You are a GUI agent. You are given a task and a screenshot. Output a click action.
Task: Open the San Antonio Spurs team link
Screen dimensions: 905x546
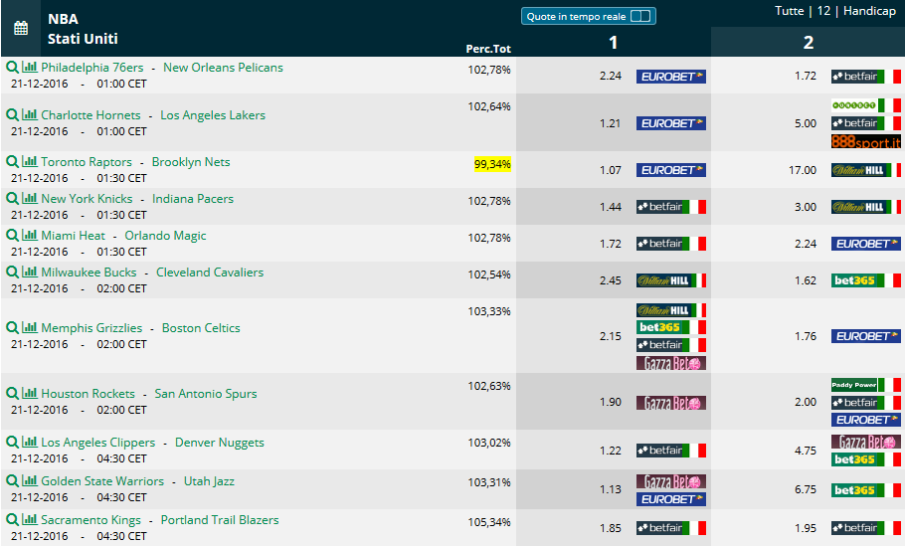tap(206, 394)
